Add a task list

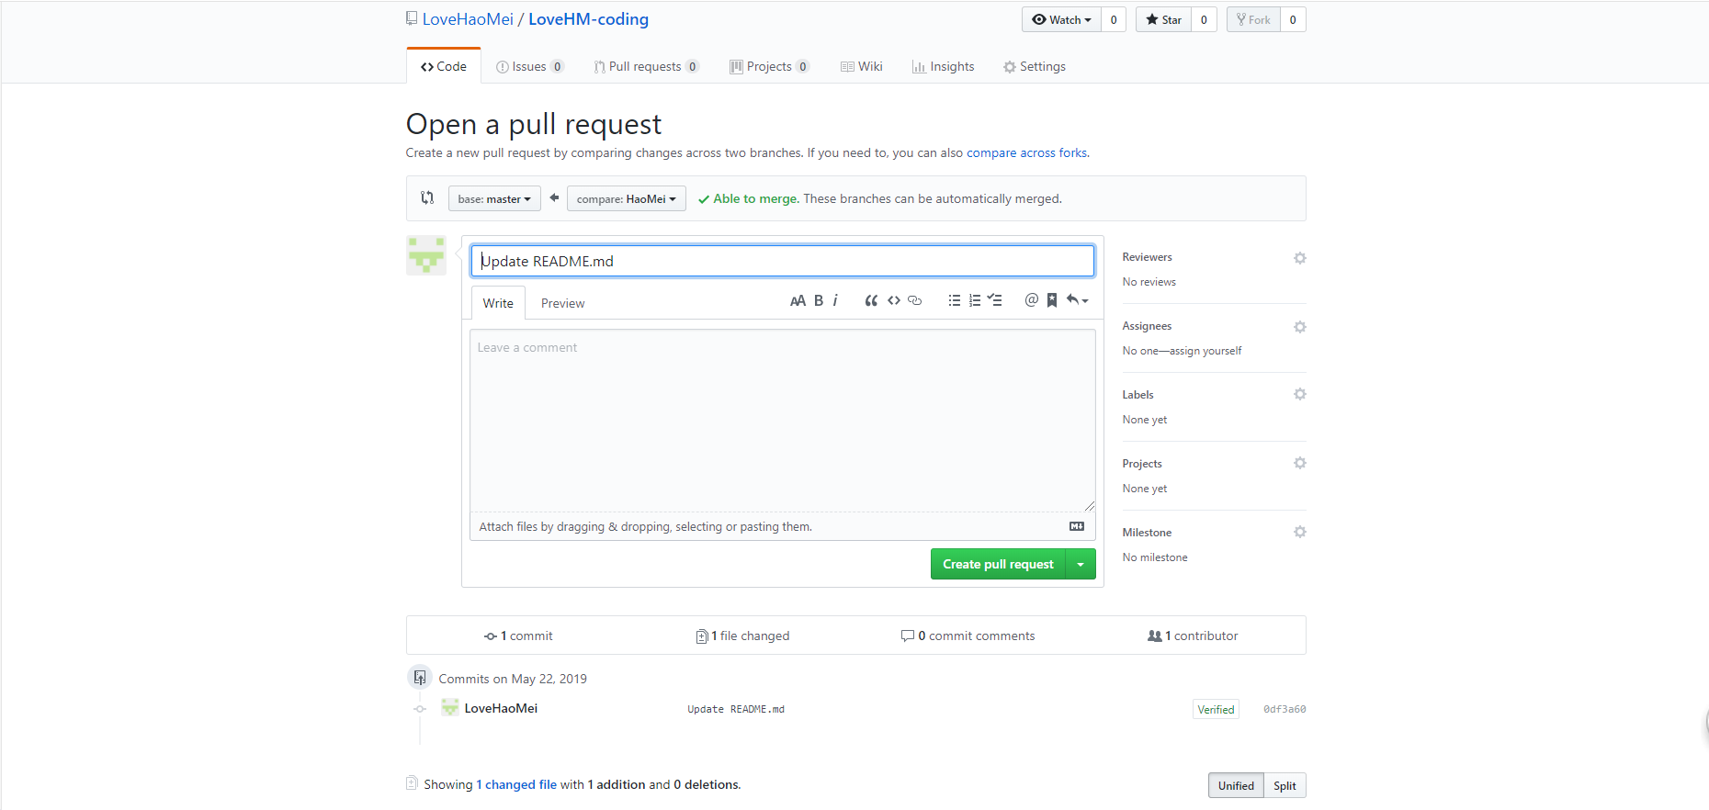pyautogui.click(x=995, y=300)
